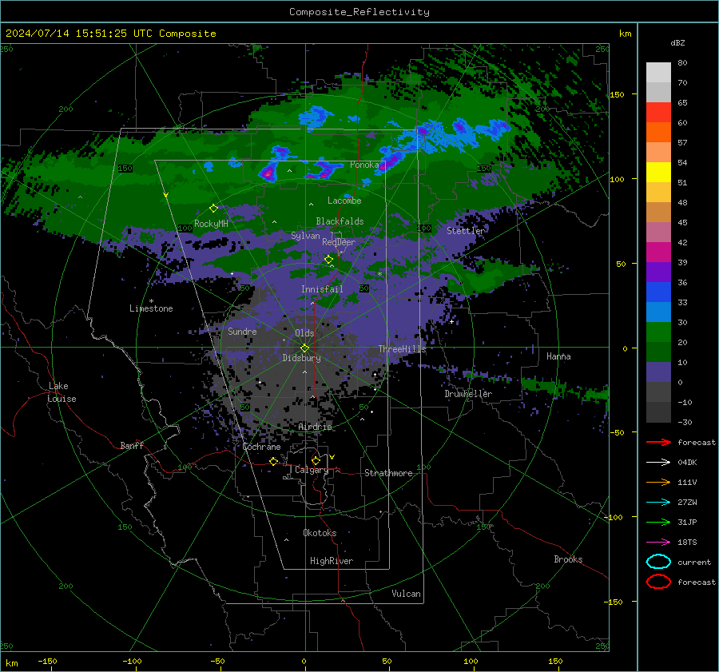Click the 04DK legend label
The width and height of the screenshot is (719, 672).
coord(687,463)
